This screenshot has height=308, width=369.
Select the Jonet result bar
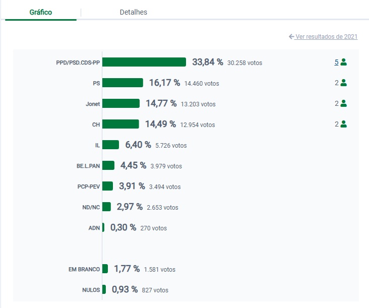(x=121, y=103)
